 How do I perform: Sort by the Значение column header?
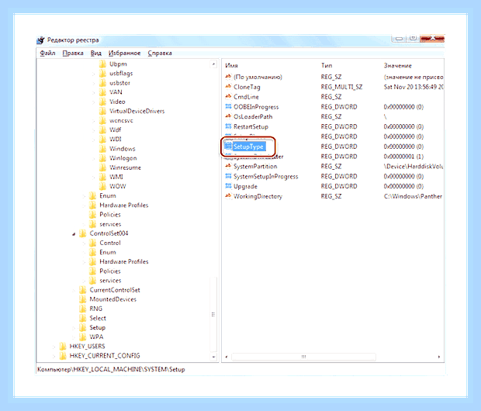pos(398,66)
